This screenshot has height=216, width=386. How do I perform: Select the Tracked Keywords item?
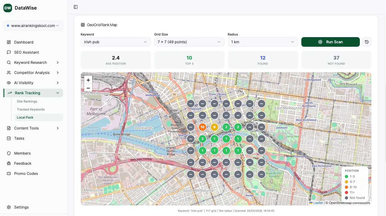pos(31,109)
